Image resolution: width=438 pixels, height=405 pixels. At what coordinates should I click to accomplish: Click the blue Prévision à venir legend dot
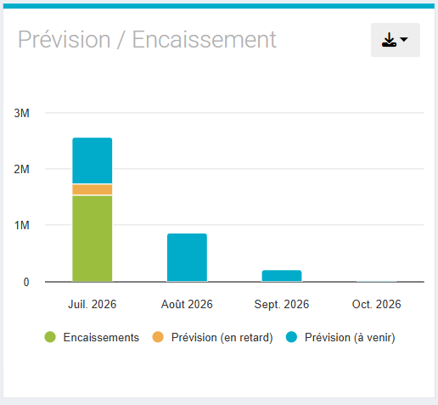[x=291, y=337]
